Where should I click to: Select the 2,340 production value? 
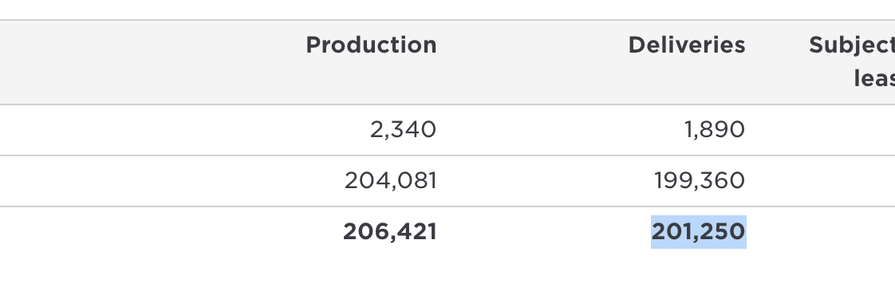(x=403, y=129)
